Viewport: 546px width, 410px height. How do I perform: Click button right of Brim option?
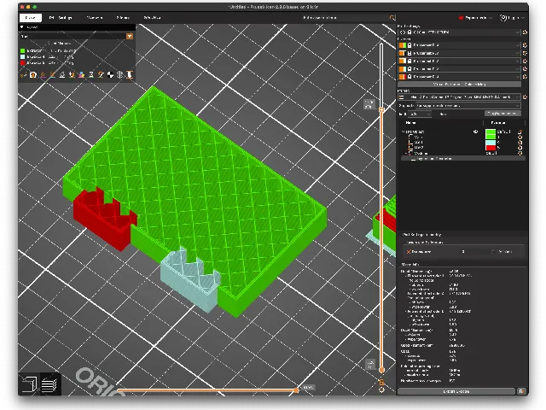pyautogui.click(x=502, y=114)
